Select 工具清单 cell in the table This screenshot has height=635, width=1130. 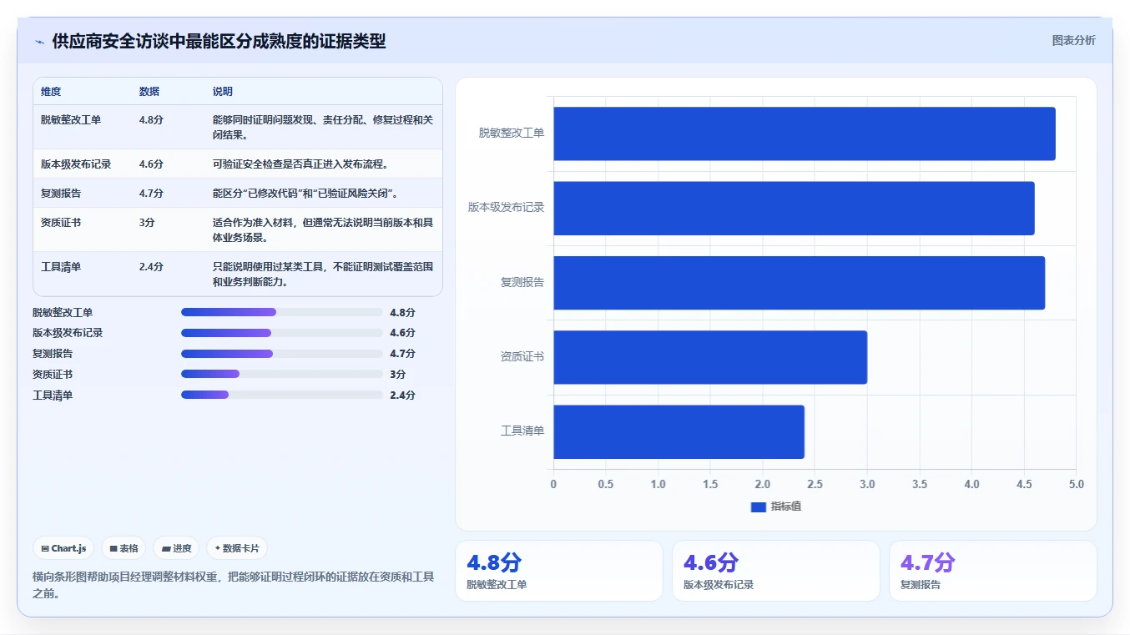61,267
